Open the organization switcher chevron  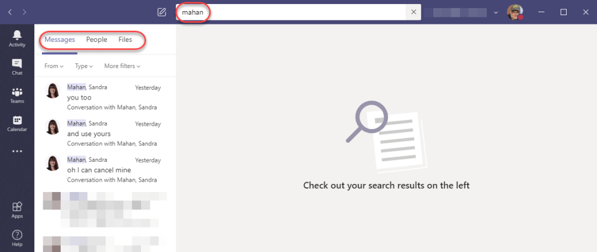tap(496, 13)
